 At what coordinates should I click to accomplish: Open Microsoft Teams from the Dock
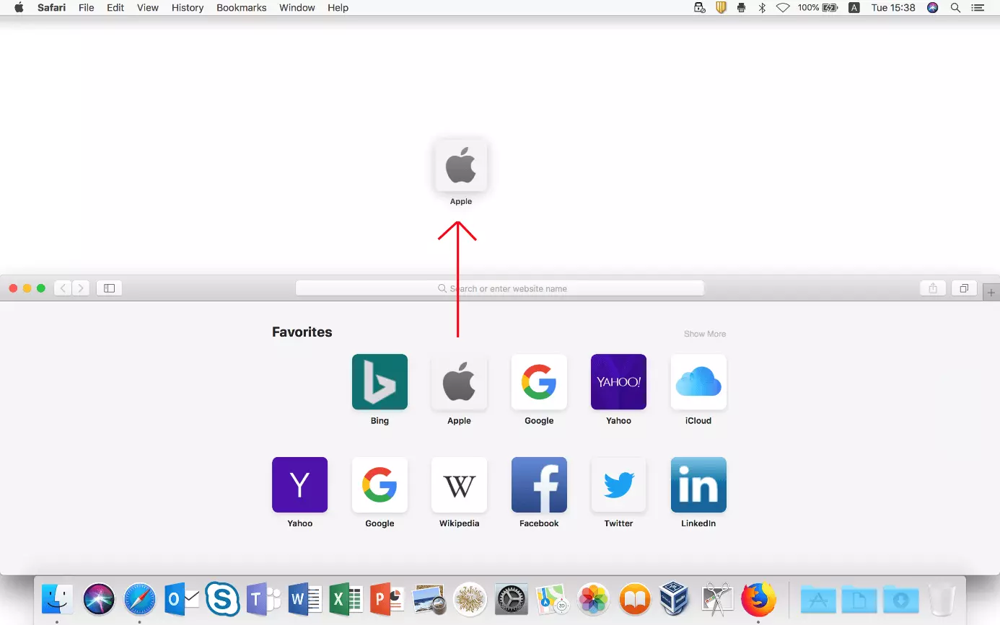[x=264, y=599]
